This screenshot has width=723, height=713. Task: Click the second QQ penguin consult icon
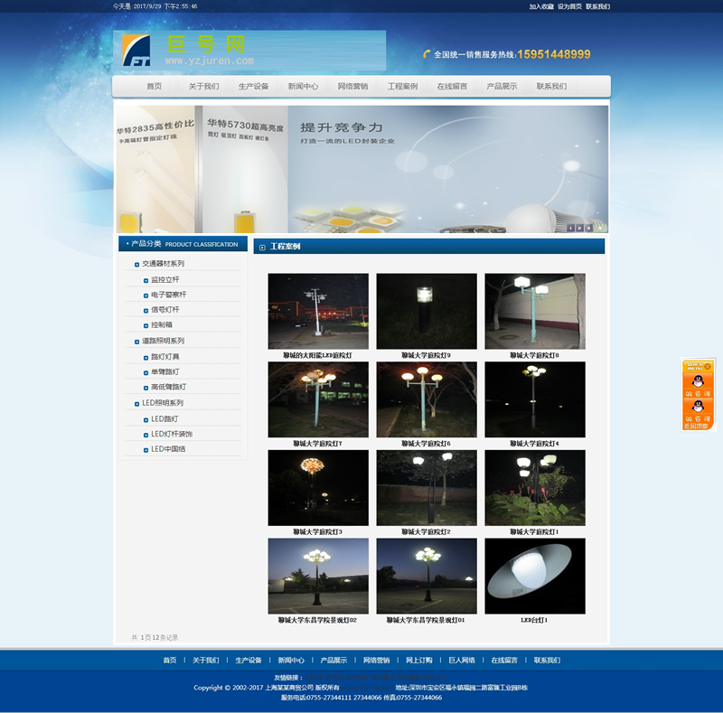[x=697, y=407]
